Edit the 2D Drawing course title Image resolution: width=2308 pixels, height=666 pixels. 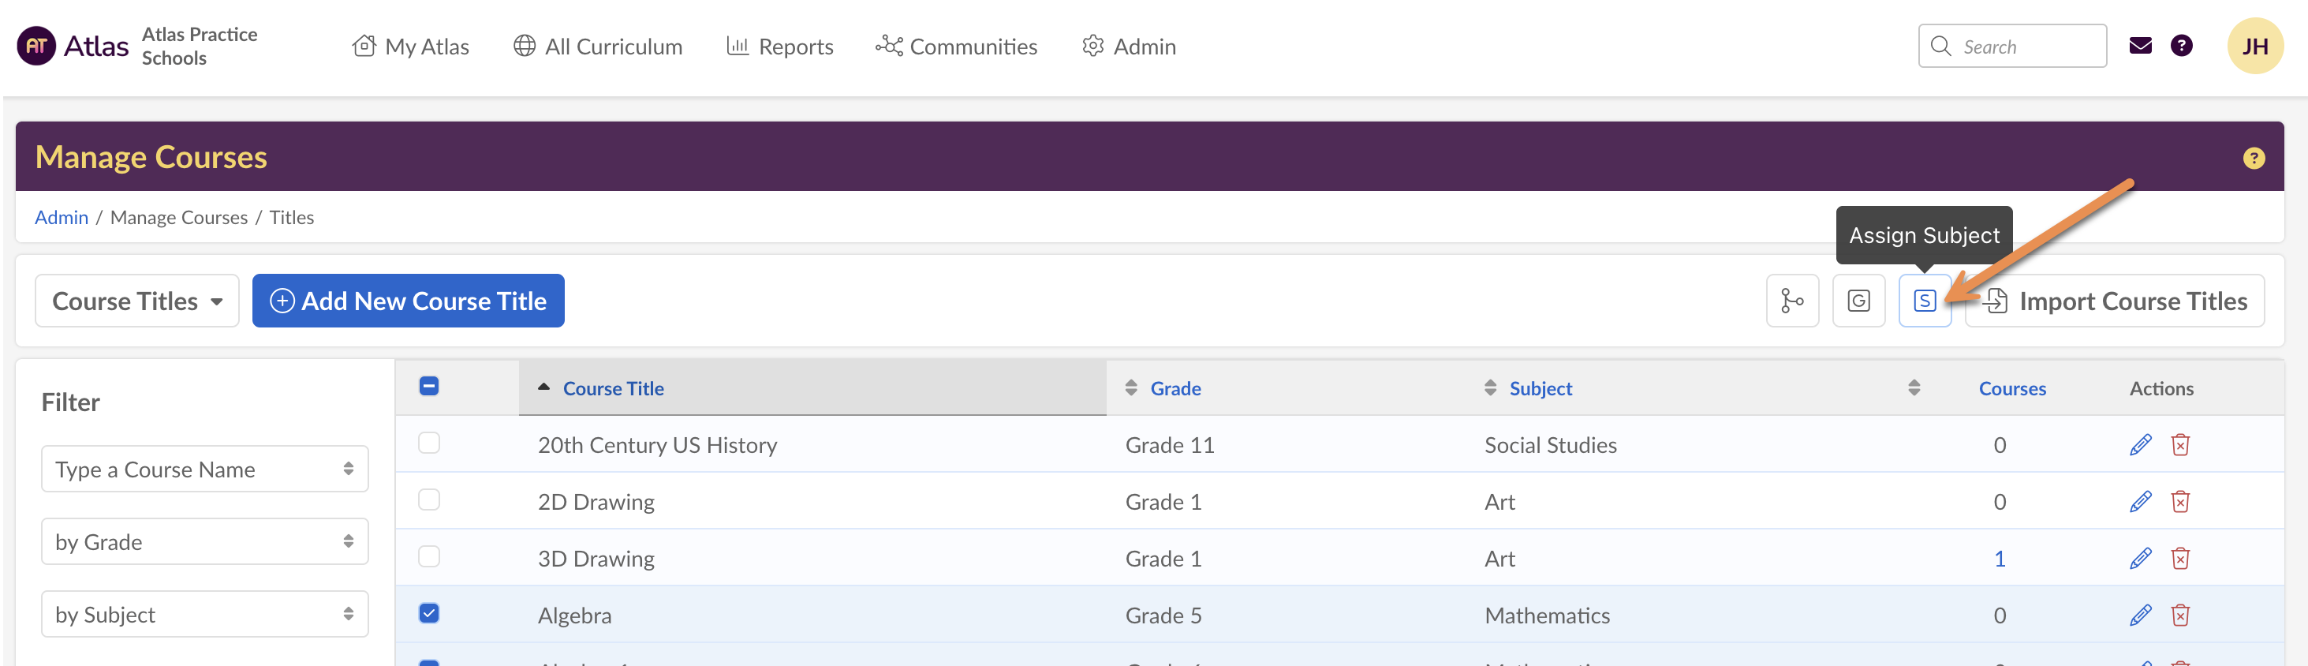pyautogui.click(x=2139, y=502)
